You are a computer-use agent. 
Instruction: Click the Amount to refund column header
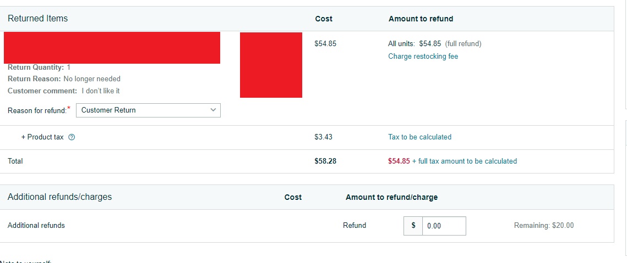421,19
